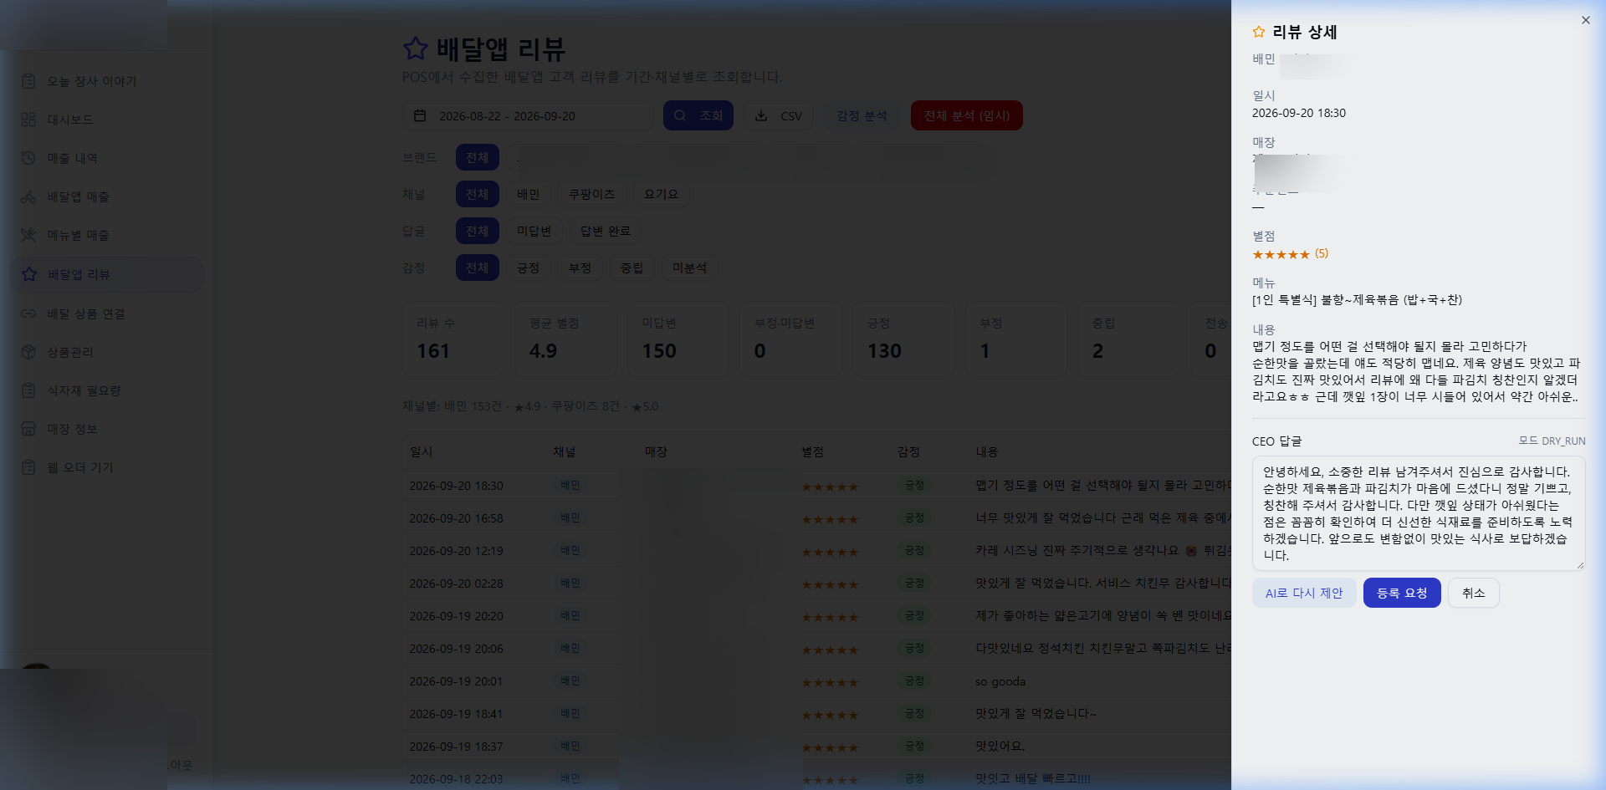The height and width of the screenshot is (790, 1606).
Task: Close the 리뷰 상세 panel
Action: click(1585, 20)
